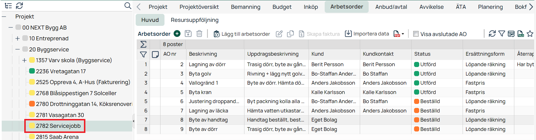
Task: Open the PDF export dropdown arrow
Action: (403, 34)
